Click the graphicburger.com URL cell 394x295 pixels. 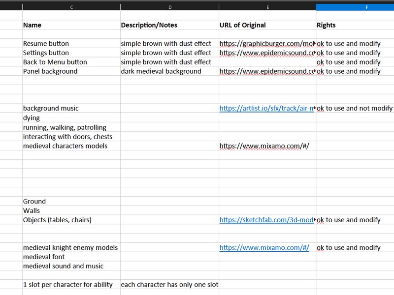266,44
